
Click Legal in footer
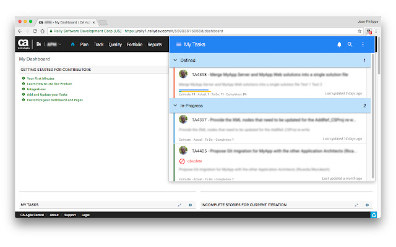[x=85, y=215]
